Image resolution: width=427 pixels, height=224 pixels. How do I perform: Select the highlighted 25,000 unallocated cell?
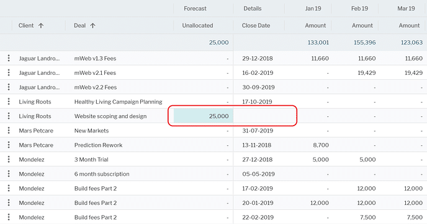203,116
